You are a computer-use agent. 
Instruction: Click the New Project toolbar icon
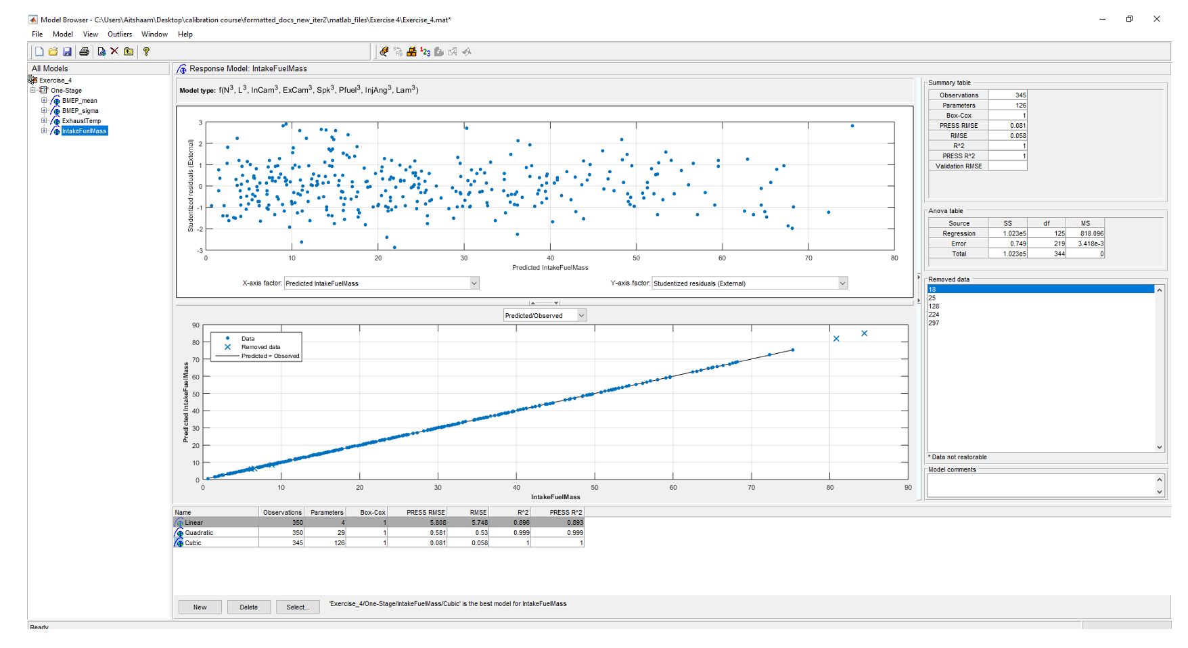click(x=39, y=51)
